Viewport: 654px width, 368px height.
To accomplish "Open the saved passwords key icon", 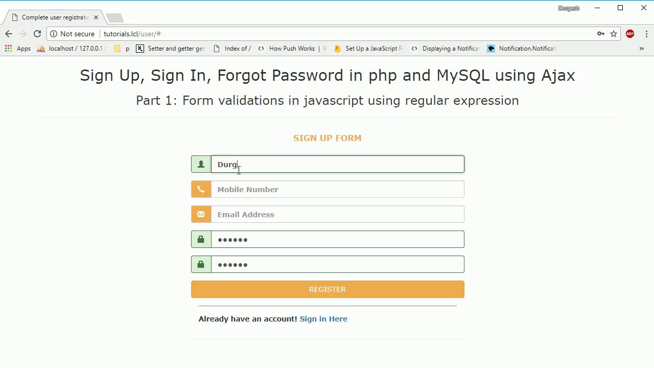I will click(x=601, y=34).
